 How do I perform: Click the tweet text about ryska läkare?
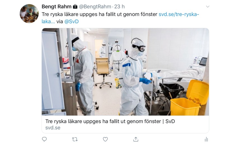point(100,14)
